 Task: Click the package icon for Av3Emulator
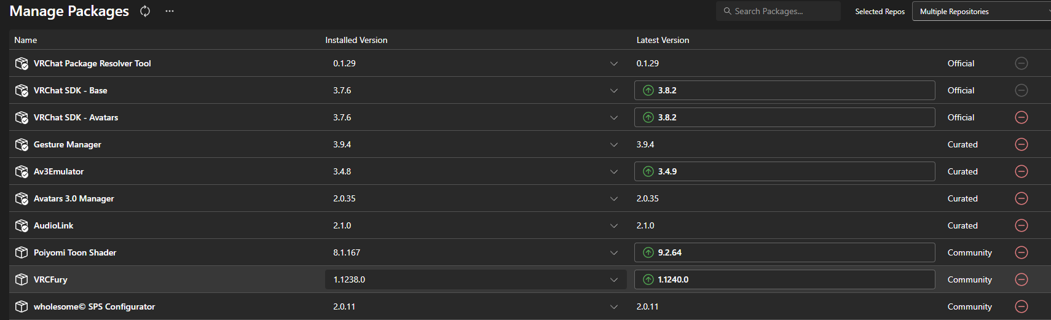(x=22, y=171)
